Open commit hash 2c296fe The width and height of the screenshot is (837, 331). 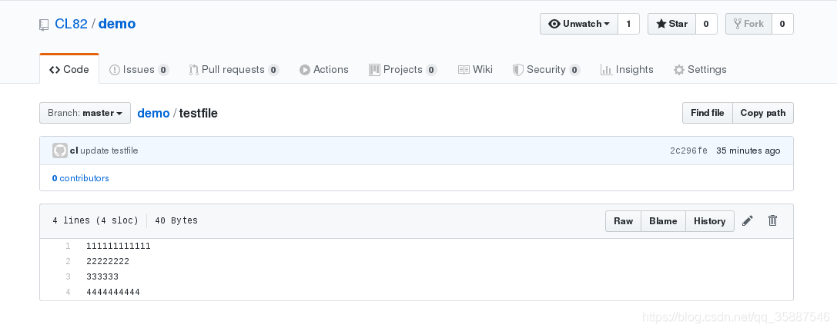coord(688,151)
